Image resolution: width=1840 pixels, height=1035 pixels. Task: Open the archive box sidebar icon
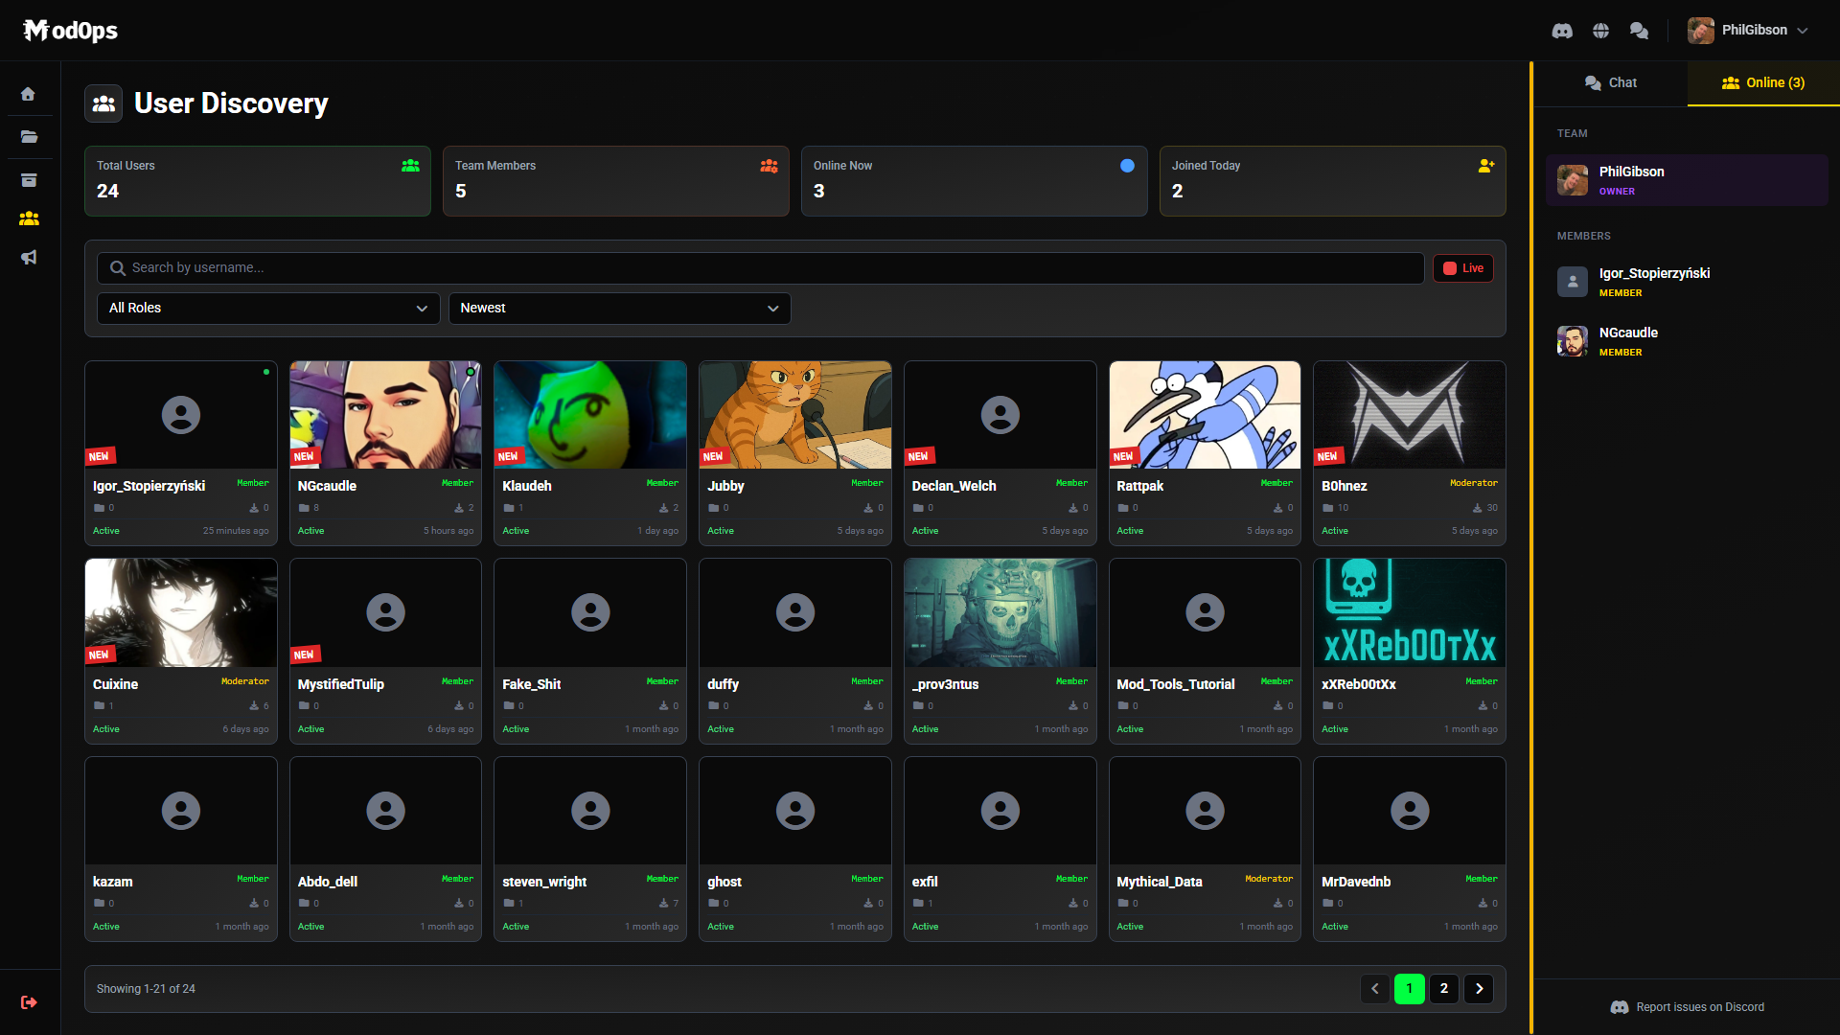pos(29,180)
